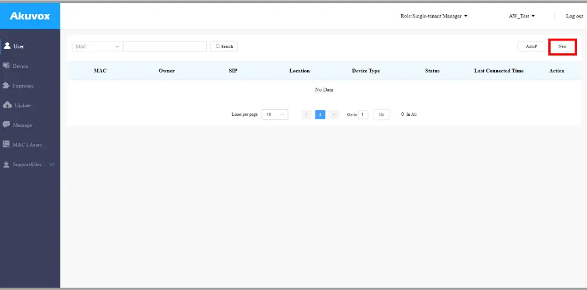Viewport: 587px width, 290px height.
Task: Open the User sidebar section
Action: (30, 46)
